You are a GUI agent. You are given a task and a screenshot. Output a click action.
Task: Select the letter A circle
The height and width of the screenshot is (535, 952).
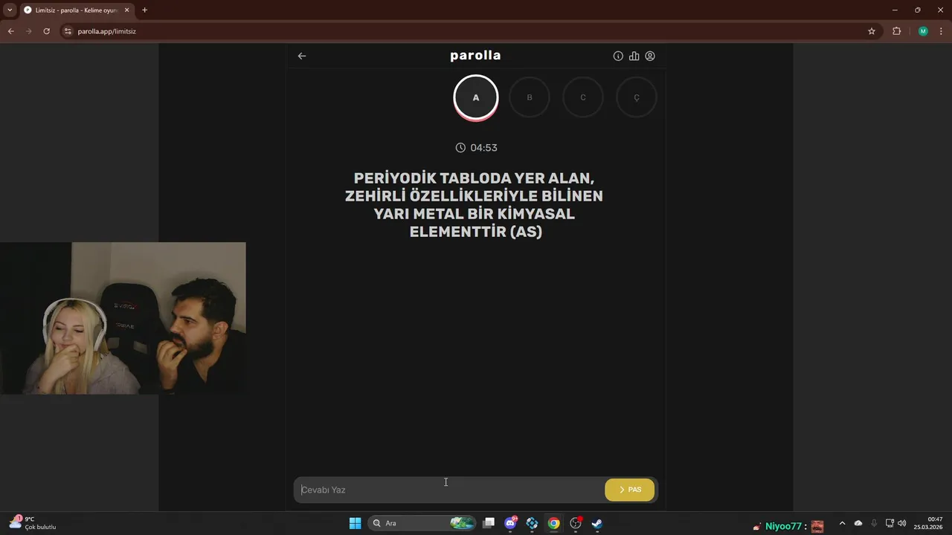tap(476, 97)
